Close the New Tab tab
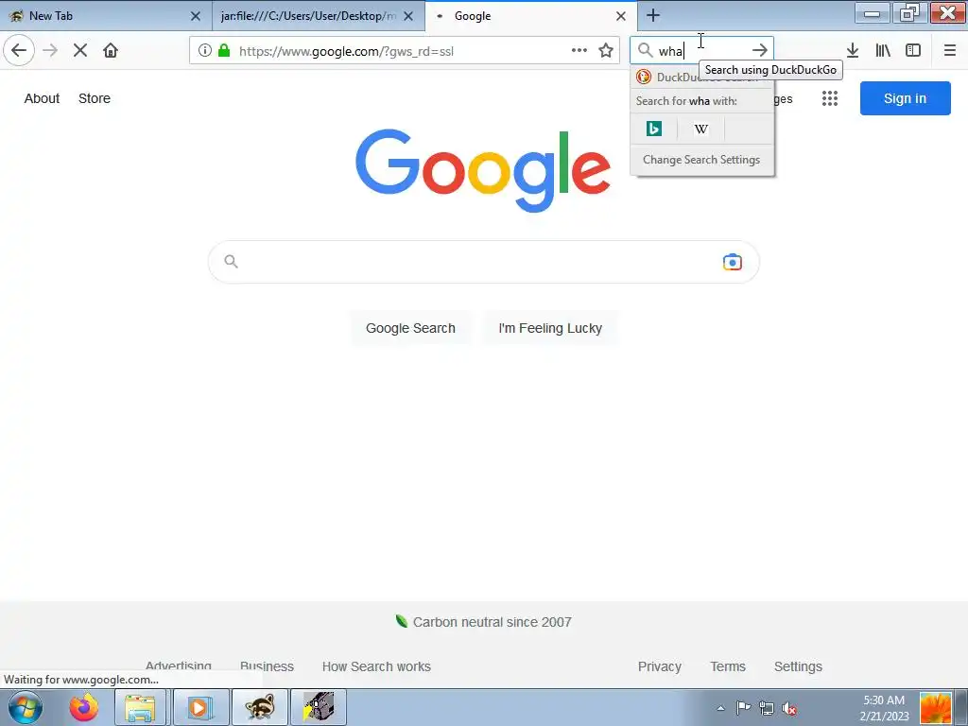Screen dimensions: 968x726 (x=195, y=16)
